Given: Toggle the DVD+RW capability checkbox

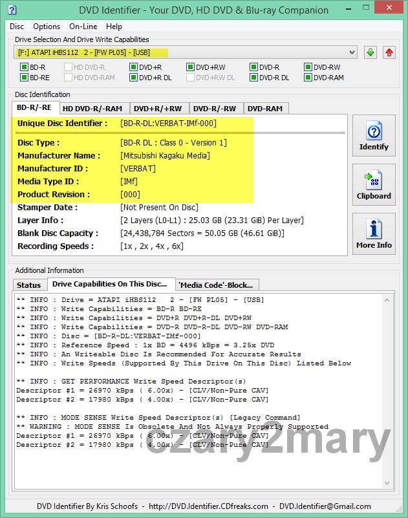Looking at the screenshot, I should (x=191, y=67).
